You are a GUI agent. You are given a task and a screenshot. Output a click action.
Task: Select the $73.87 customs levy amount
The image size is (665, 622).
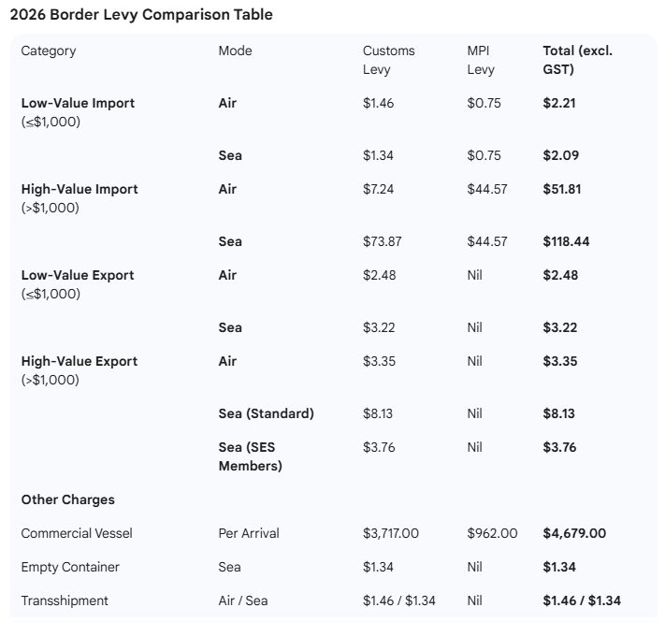coord(382,241)
